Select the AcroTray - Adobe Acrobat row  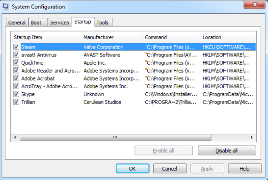[134, 86]
